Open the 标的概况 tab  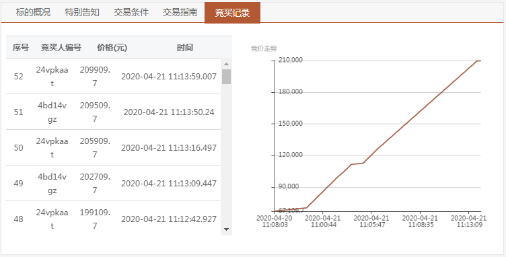[x=33, y=13]
